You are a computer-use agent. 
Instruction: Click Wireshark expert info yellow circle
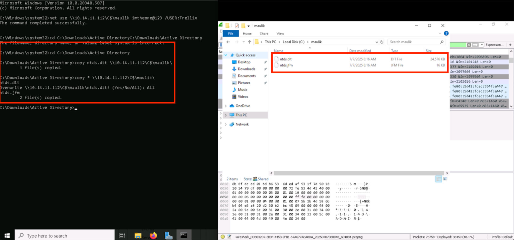coord(223,237)
